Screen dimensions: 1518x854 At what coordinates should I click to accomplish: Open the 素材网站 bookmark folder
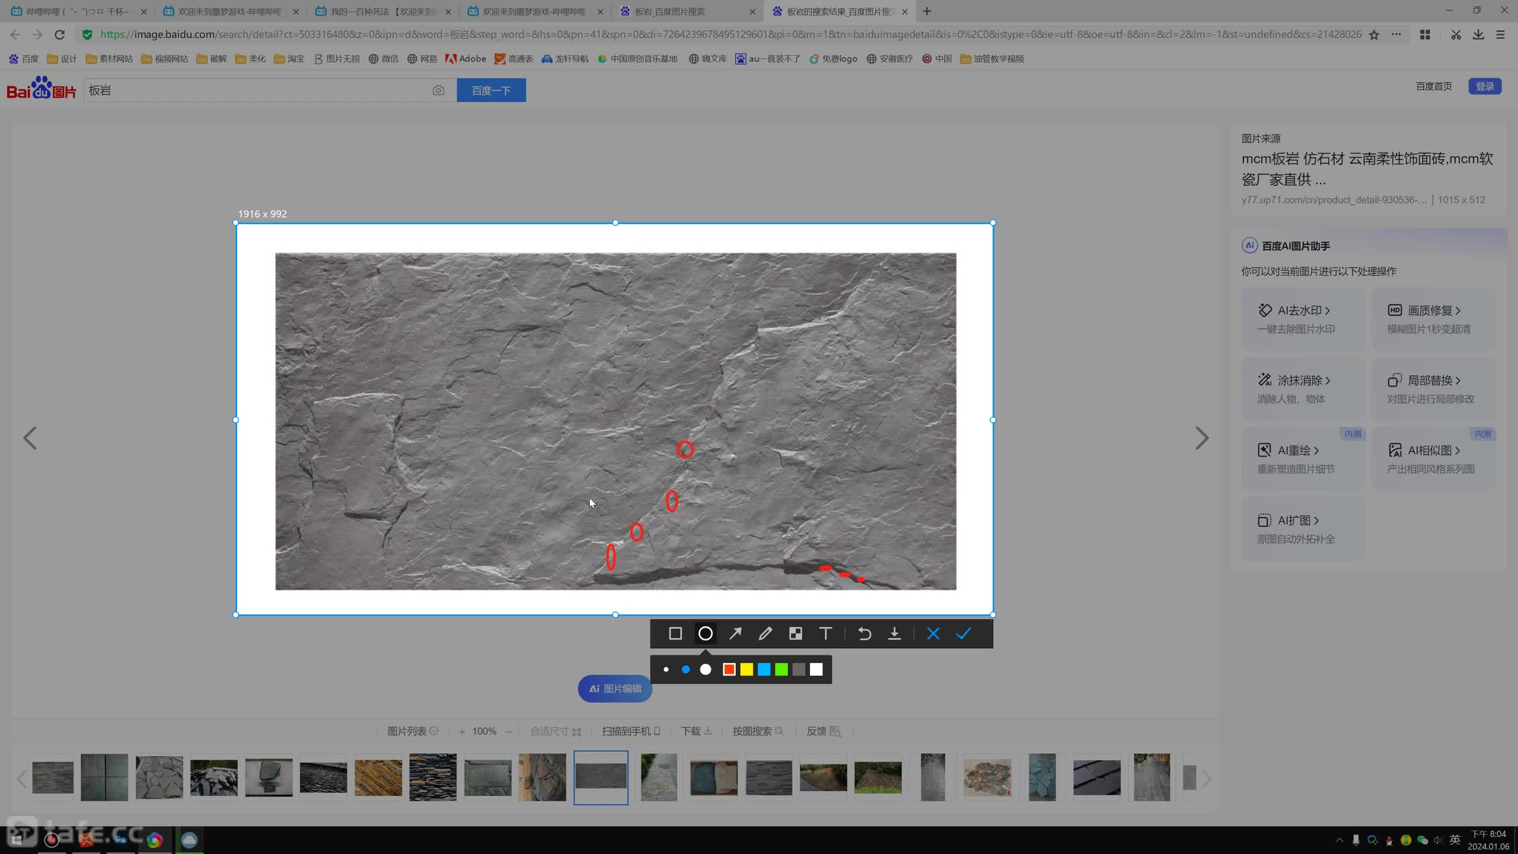[109, 59]
